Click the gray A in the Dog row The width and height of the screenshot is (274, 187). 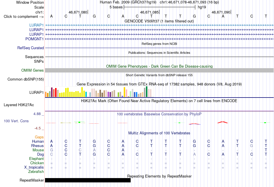click(194, 154)
